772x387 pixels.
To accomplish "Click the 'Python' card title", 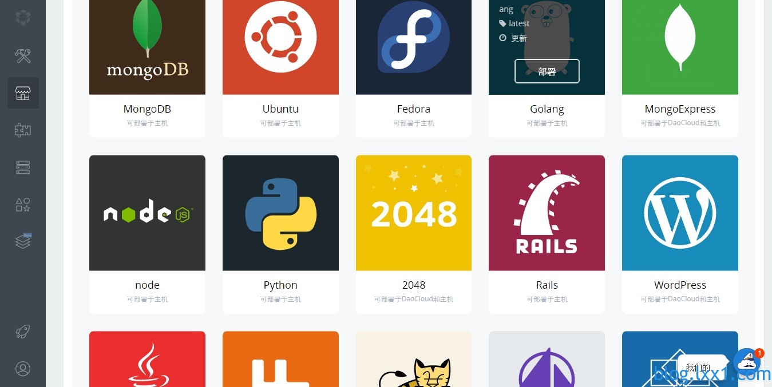I will pos(280,285).
